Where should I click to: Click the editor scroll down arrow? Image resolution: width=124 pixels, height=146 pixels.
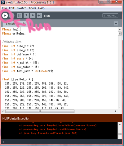[120, 107]
